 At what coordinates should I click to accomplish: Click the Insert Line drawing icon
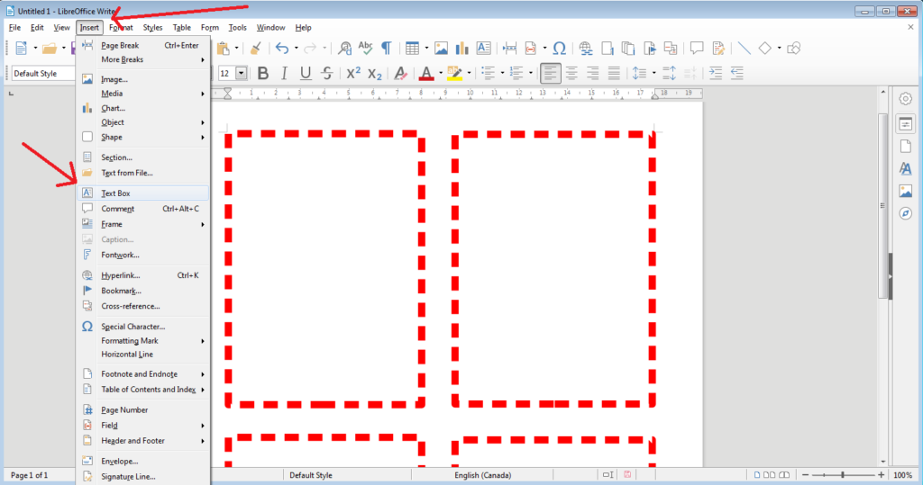click(x=745, y=48)
